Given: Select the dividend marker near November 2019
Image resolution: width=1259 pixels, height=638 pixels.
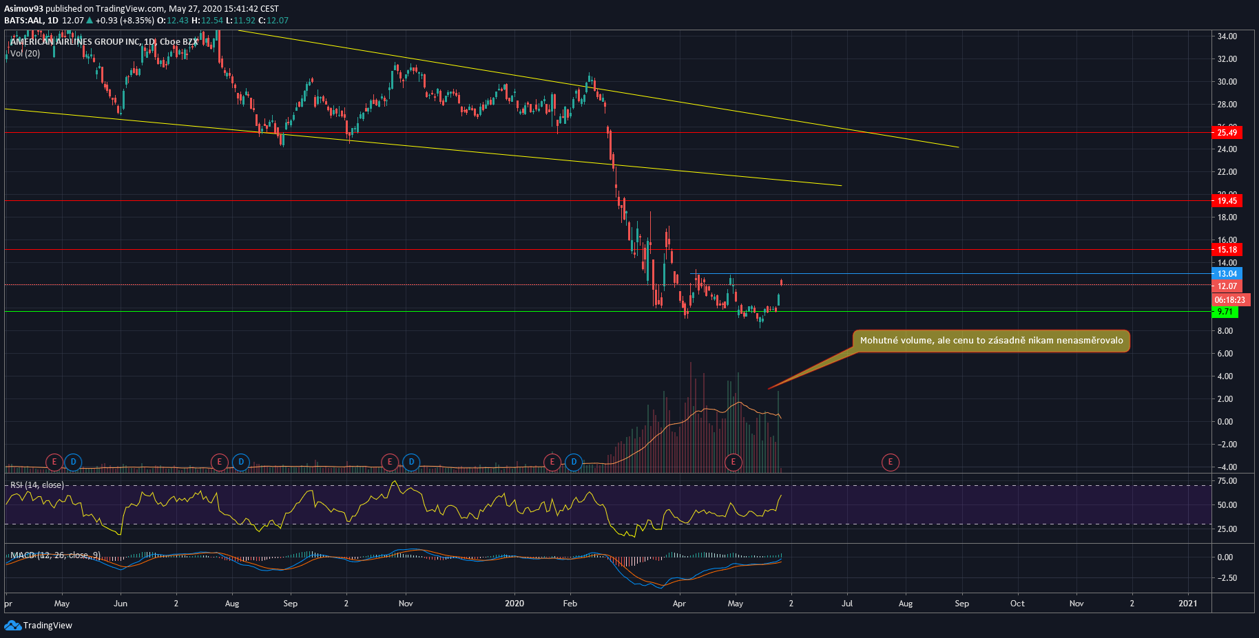Looking at the screenshot, I should click(x=411, y=462).
